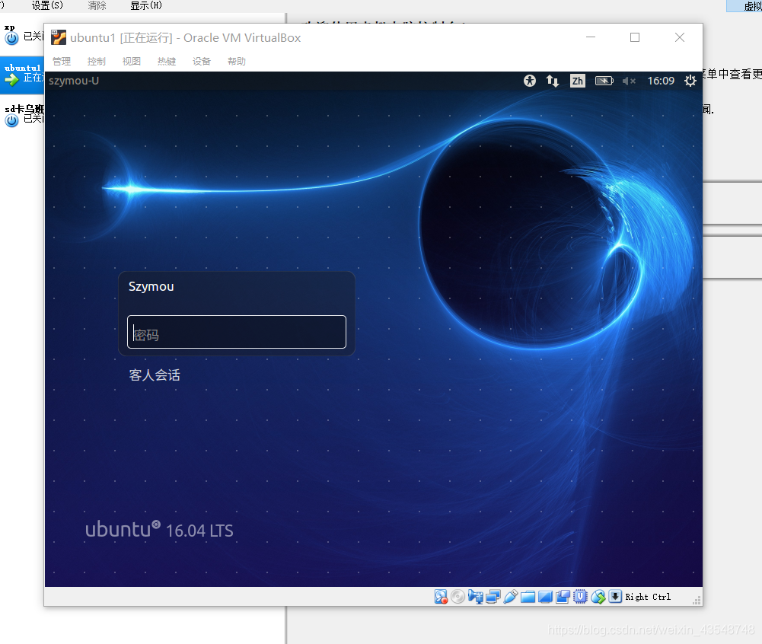Image resolution: width=762 pixels, height=644 pixels.
Task: Maximize the ubuntu1 VirtualBox window
Action: [635, 37]
